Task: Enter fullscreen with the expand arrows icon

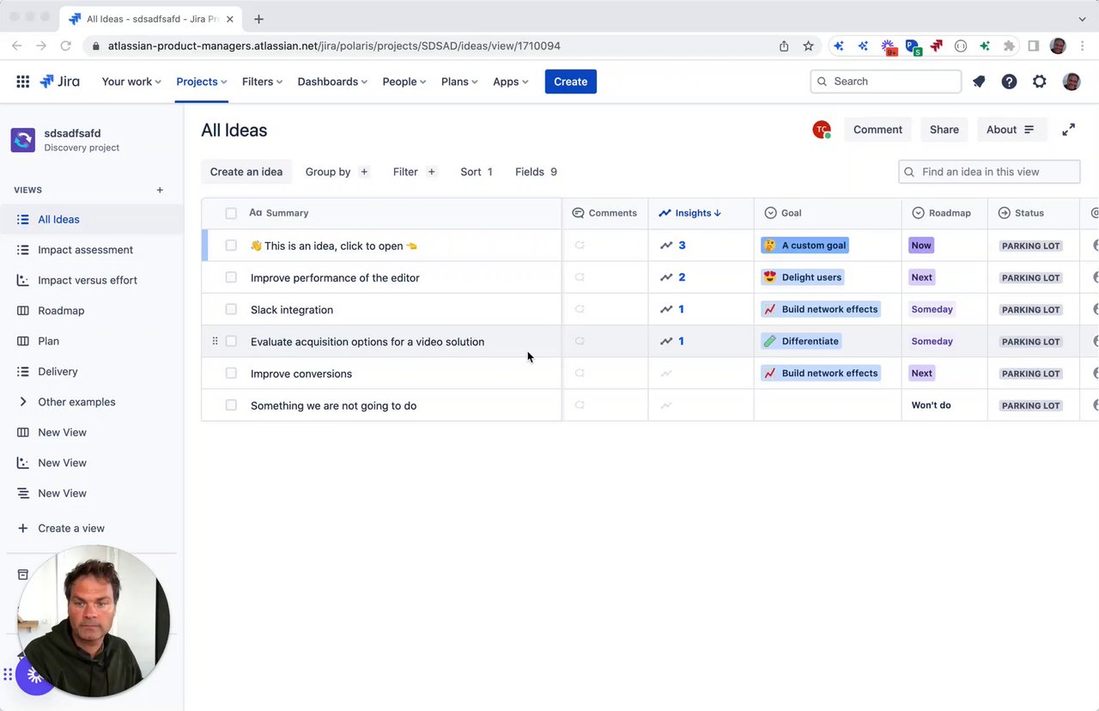Action: coord(1068,130)
